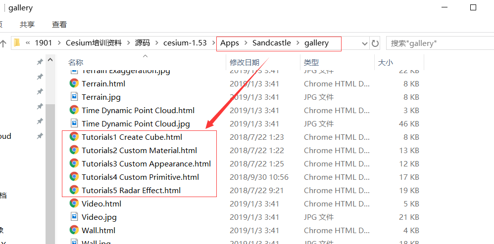Minimize the gallery window

click(444, 7)
